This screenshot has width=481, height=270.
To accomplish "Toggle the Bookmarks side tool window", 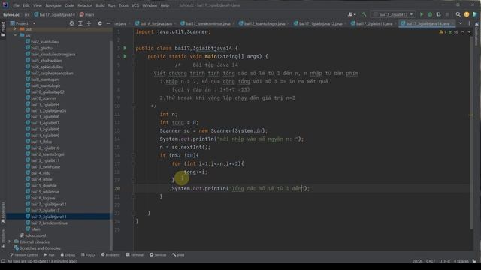I will click(x=3, y=213).
